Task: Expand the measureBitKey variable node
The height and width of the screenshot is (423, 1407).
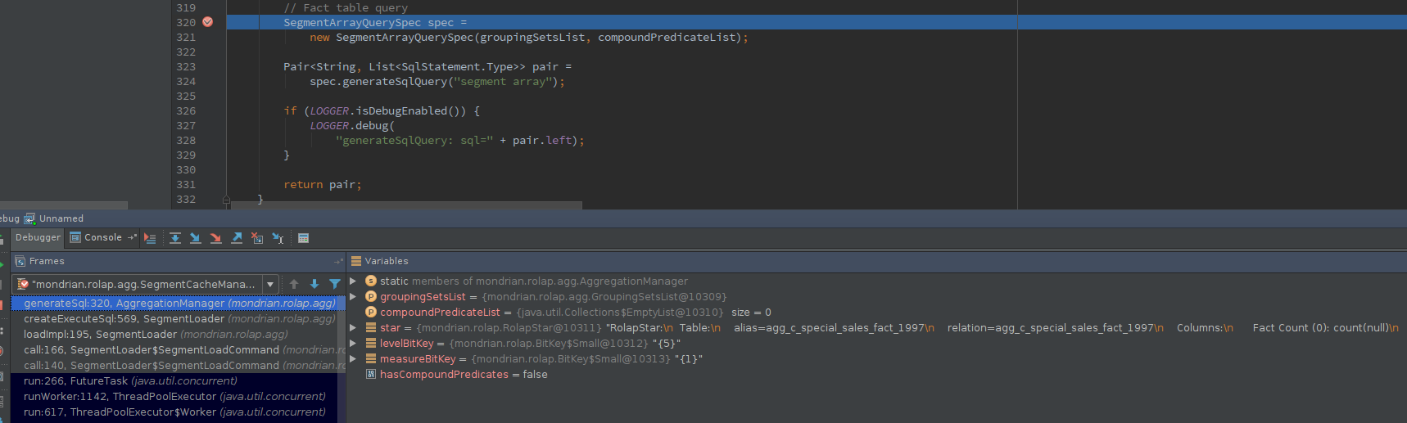Action: coord(353,358)
